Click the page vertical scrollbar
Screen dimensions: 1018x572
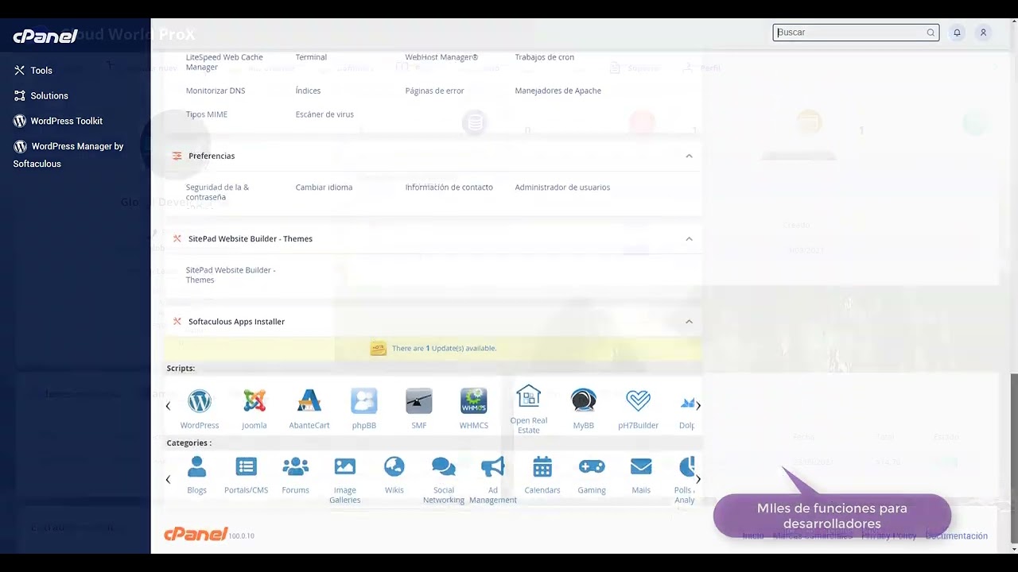[x=1013, y=457]
